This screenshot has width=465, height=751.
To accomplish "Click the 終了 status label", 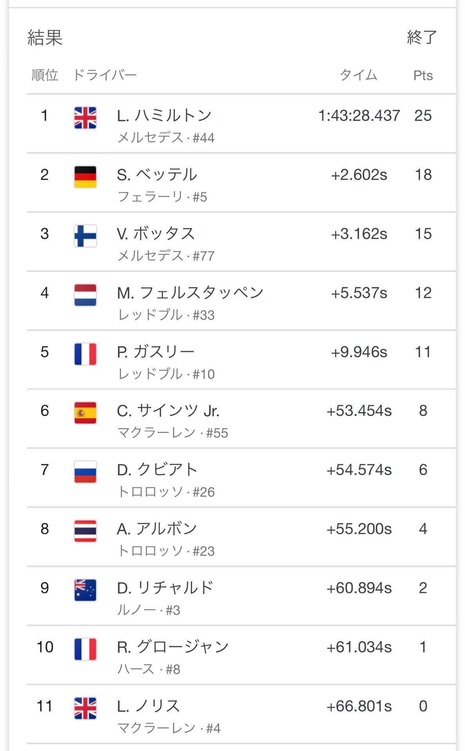I will pos(422,38).
